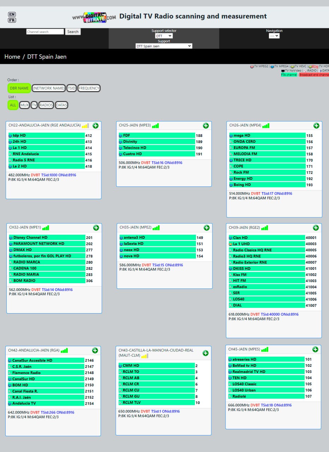Expand CH45-JAEN (MPE5) with plus icon
329x452 pixels.
tap(315, 349)
